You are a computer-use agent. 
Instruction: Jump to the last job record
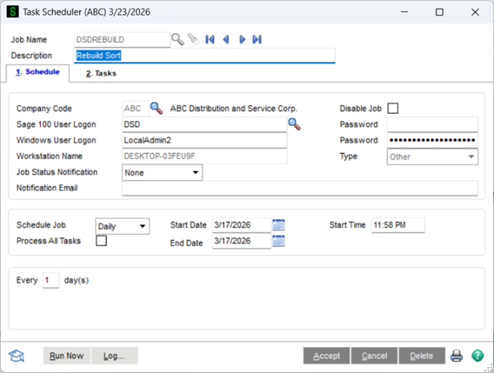tap(257, 40)
